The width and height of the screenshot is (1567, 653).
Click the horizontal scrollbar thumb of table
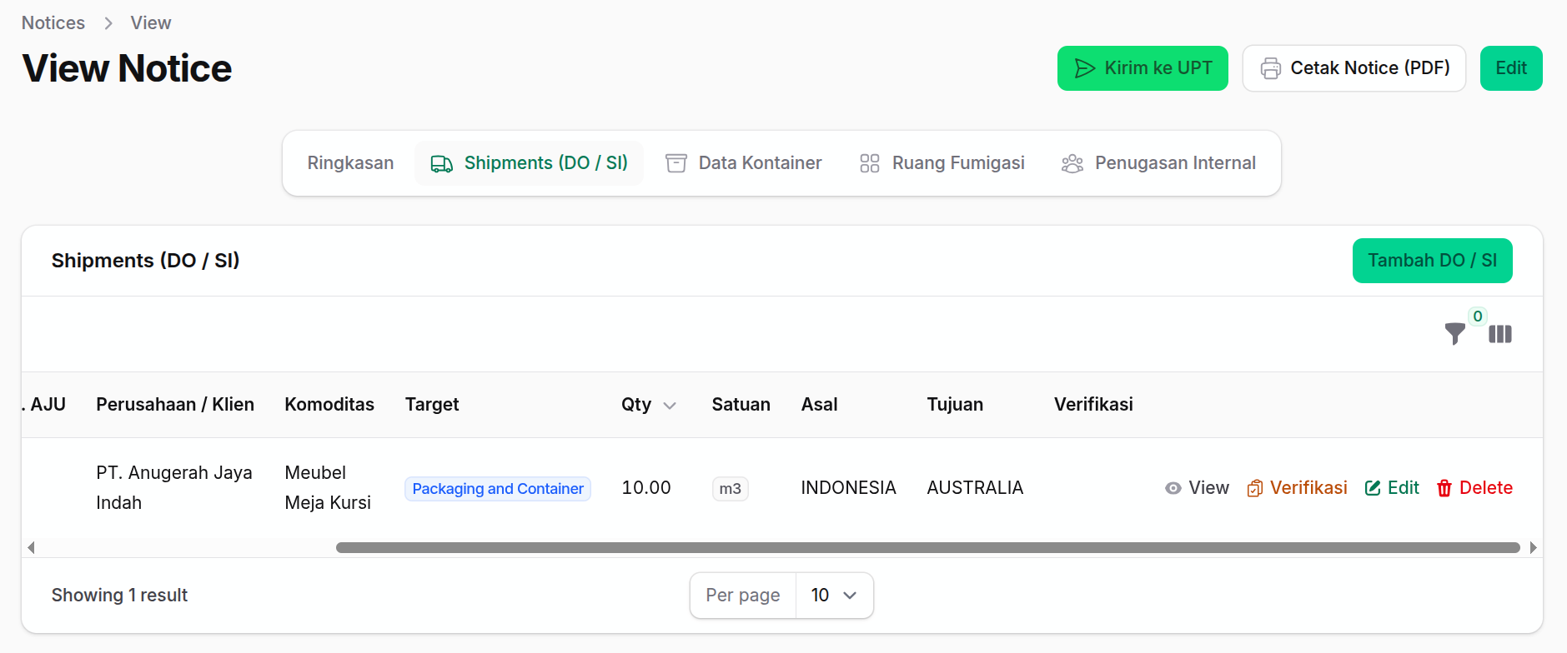point(927,548)
